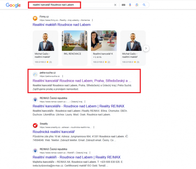The width and height of the screenshot is (196, 169).
Task: Open 'Roudnická realitní kancelář' link
Action: pos(54,132)
